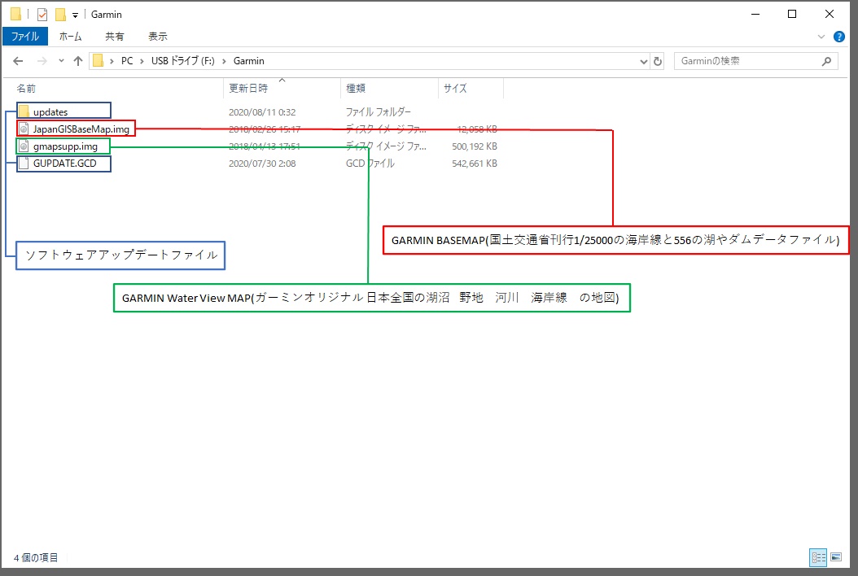Click the New Folder quick access icon
The image size is (858, 576).
click(x=60, y=14)
